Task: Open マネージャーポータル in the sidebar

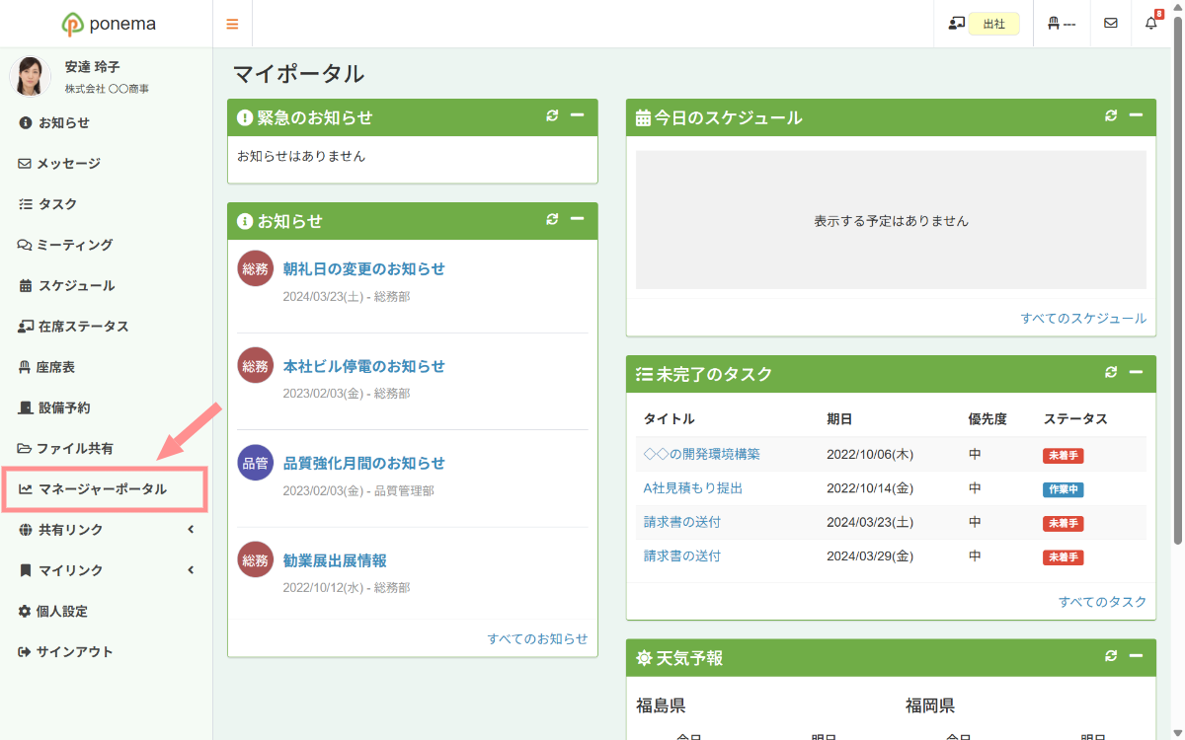Action: pyautogui.click(x=103, y=489)
